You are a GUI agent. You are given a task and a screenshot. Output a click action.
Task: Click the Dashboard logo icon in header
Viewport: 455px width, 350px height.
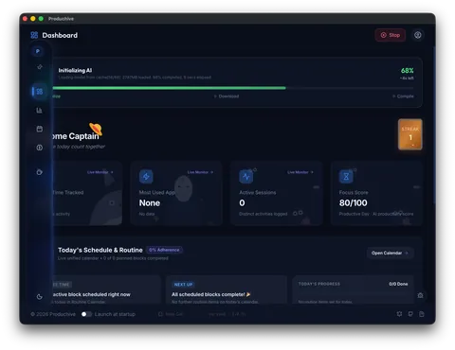point(34,35)
